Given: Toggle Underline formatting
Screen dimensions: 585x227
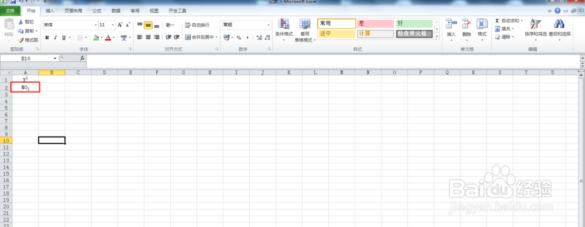Looking at the screenshot, I should click(x=63, y=37).
